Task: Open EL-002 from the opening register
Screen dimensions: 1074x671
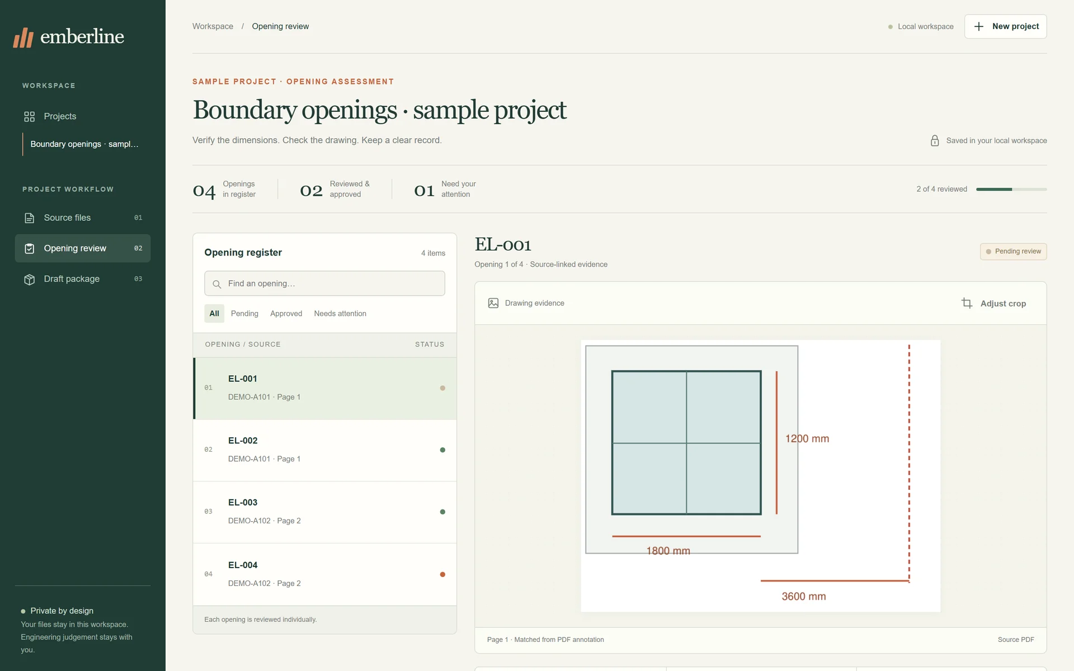Action: coord(324,450)
